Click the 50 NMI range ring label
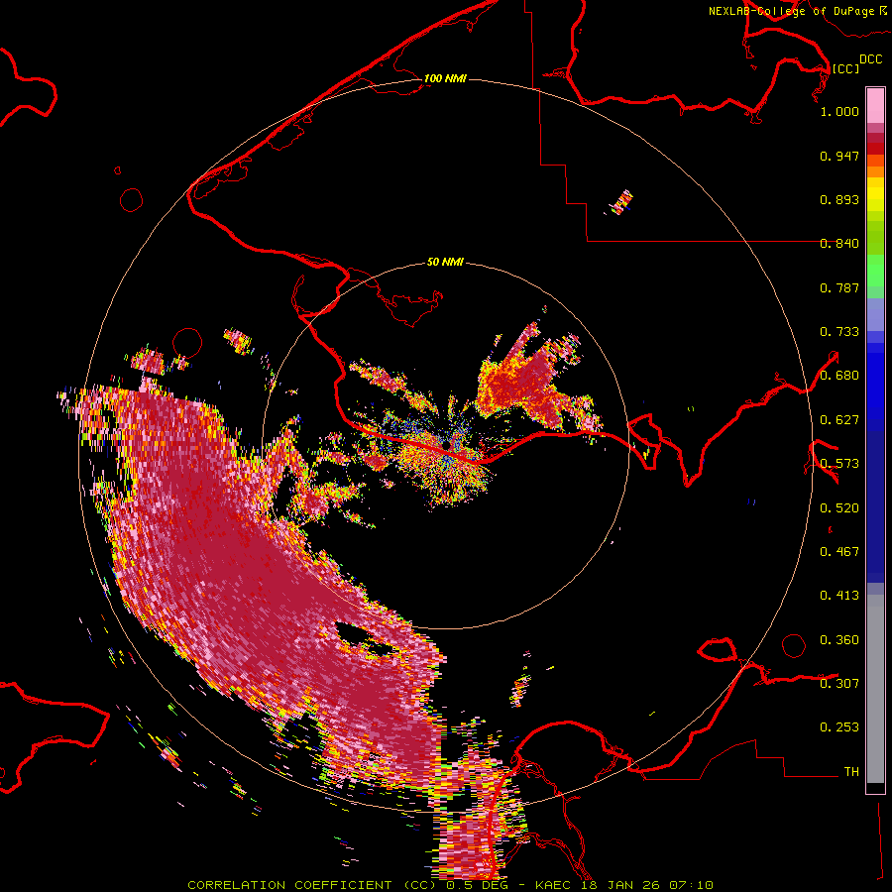This screenshot has height=892, width=892. coord(445,262)
